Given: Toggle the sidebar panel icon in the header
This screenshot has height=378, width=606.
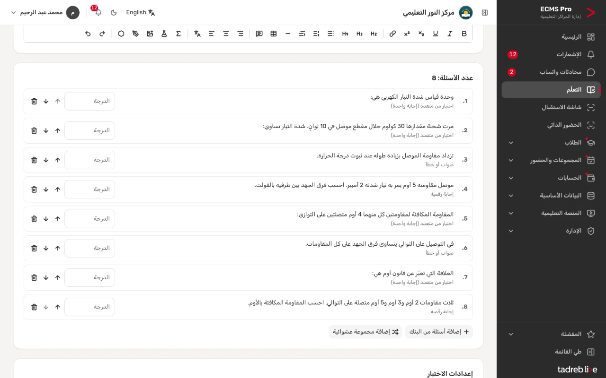Looking at the screenshot, I should coord(485,12).
